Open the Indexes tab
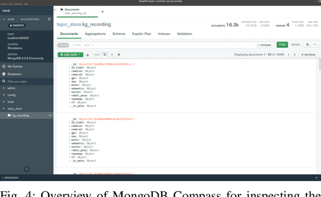321x197 pixels. coord(164,34)
